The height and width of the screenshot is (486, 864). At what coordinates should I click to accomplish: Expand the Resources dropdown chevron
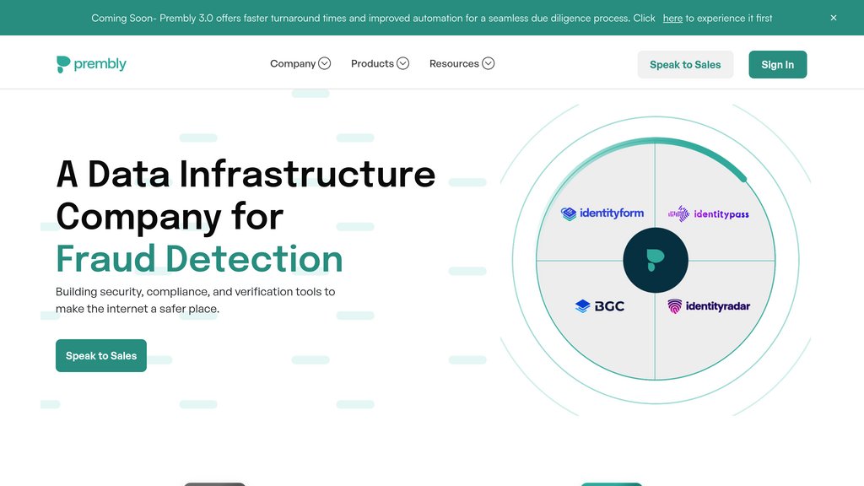pos(489,64)
